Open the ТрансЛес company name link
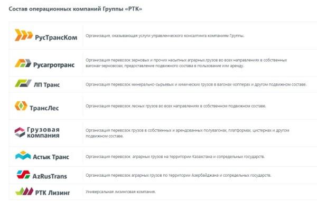Image resolution: width=317 pixels, height=201 pixels. click(x=44, y=108)
